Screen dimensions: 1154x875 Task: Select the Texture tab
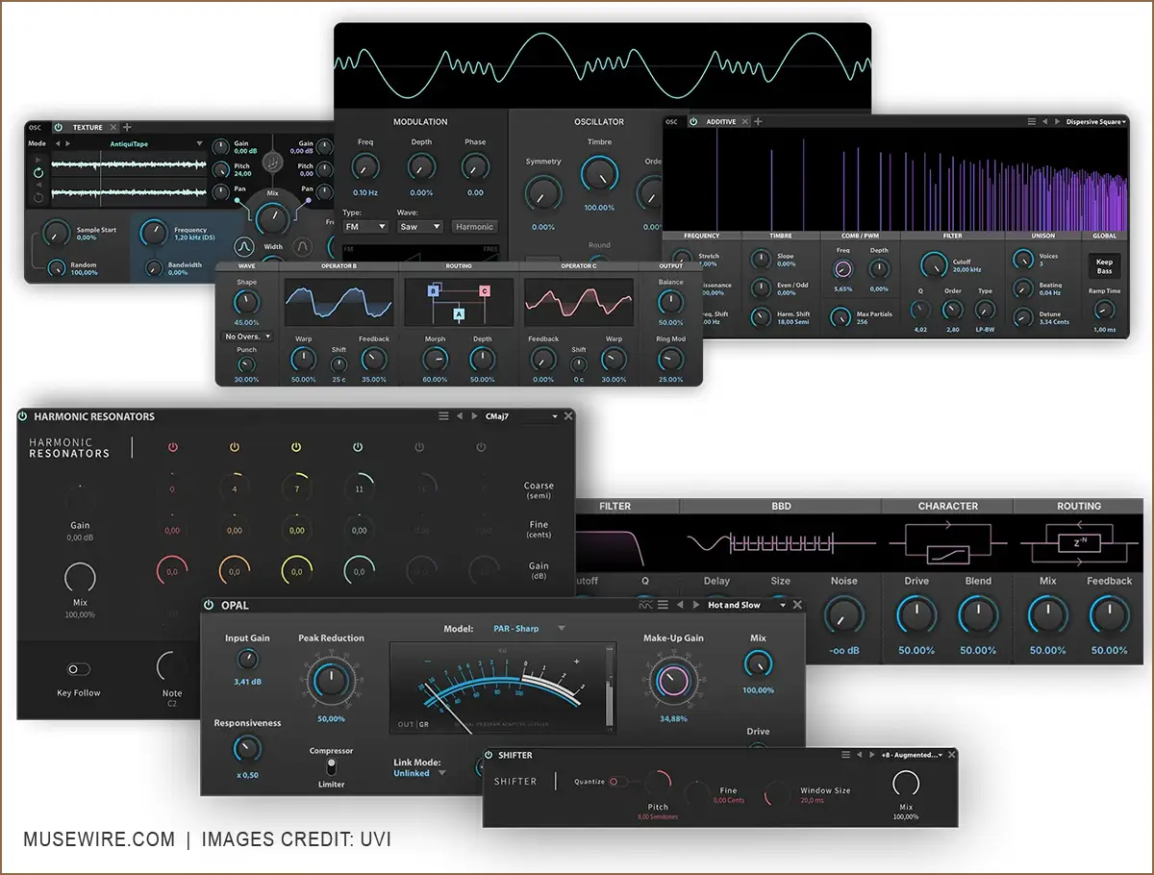point(88,127)
